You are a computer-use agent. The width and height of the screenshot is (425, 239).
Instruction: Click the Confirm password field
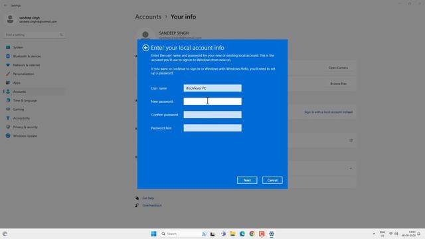pos(212,115)
